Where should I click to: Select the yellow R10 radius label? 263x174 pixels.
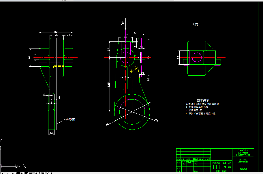(132, 70)
